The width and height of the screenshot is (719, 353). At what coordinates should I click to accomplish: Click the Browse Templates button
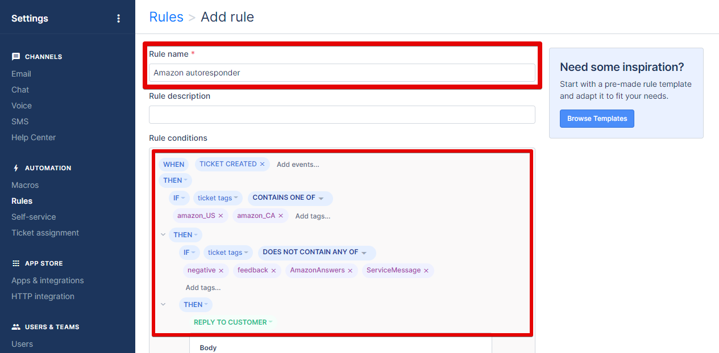click(597, 119)
